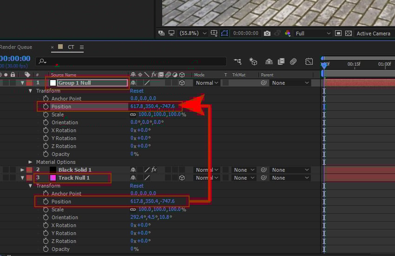Click shy switch for Group 1 Null
Viewport: 395px width, 256px height.
coord(133,83)
